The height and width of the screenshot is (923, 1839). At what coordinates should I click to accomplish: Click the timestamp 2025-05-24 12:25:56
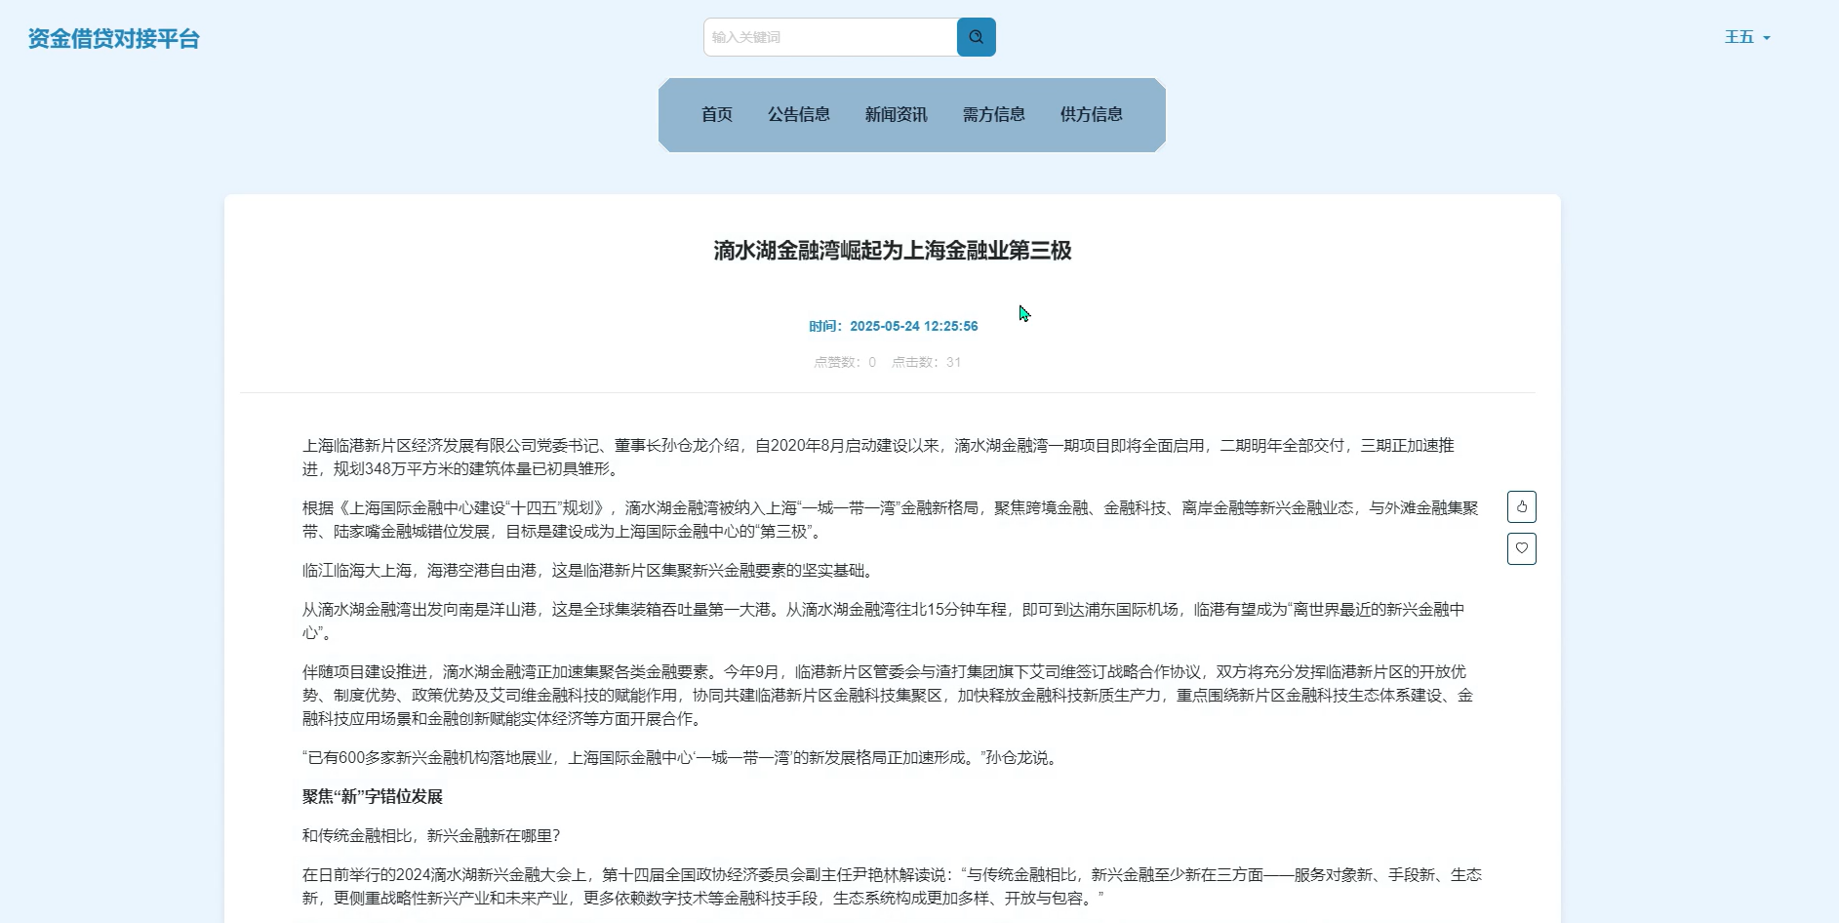914,326
